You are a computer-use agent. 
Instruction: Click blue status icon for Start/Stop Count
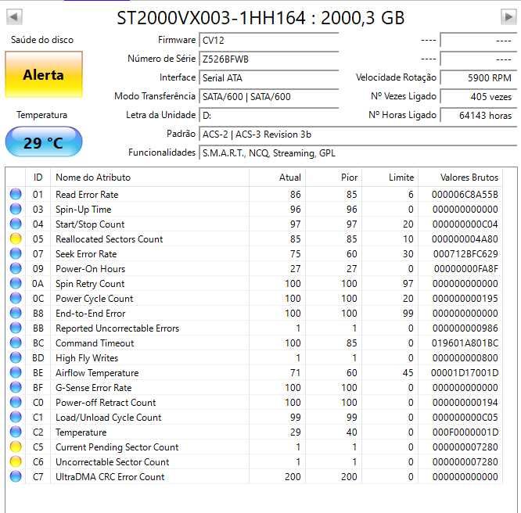point(16,224)
